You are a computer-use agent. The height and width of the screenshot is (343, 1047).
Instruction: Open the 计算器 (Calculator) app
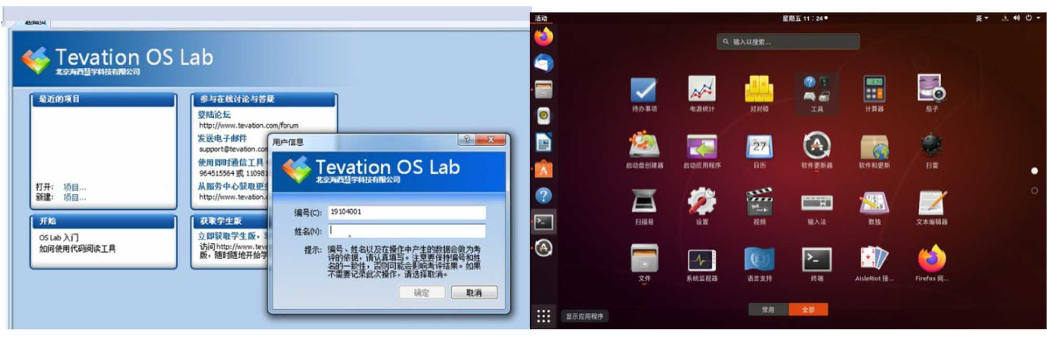[x=874, y=89]
